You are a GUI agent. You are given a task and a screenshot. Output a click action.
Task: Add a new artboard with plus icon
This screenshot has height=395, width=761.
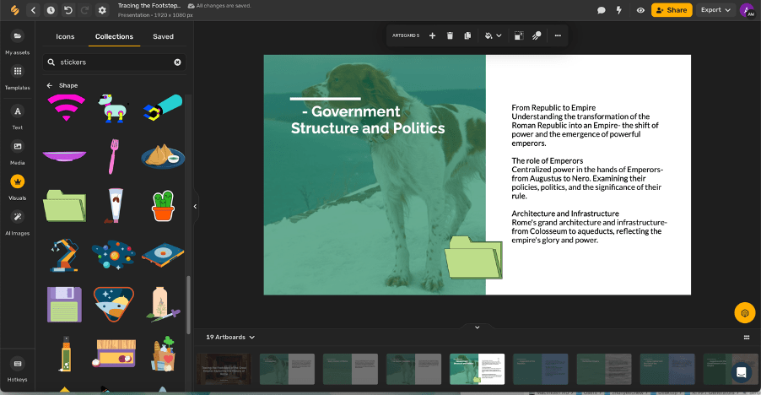[x=432, y=35]
